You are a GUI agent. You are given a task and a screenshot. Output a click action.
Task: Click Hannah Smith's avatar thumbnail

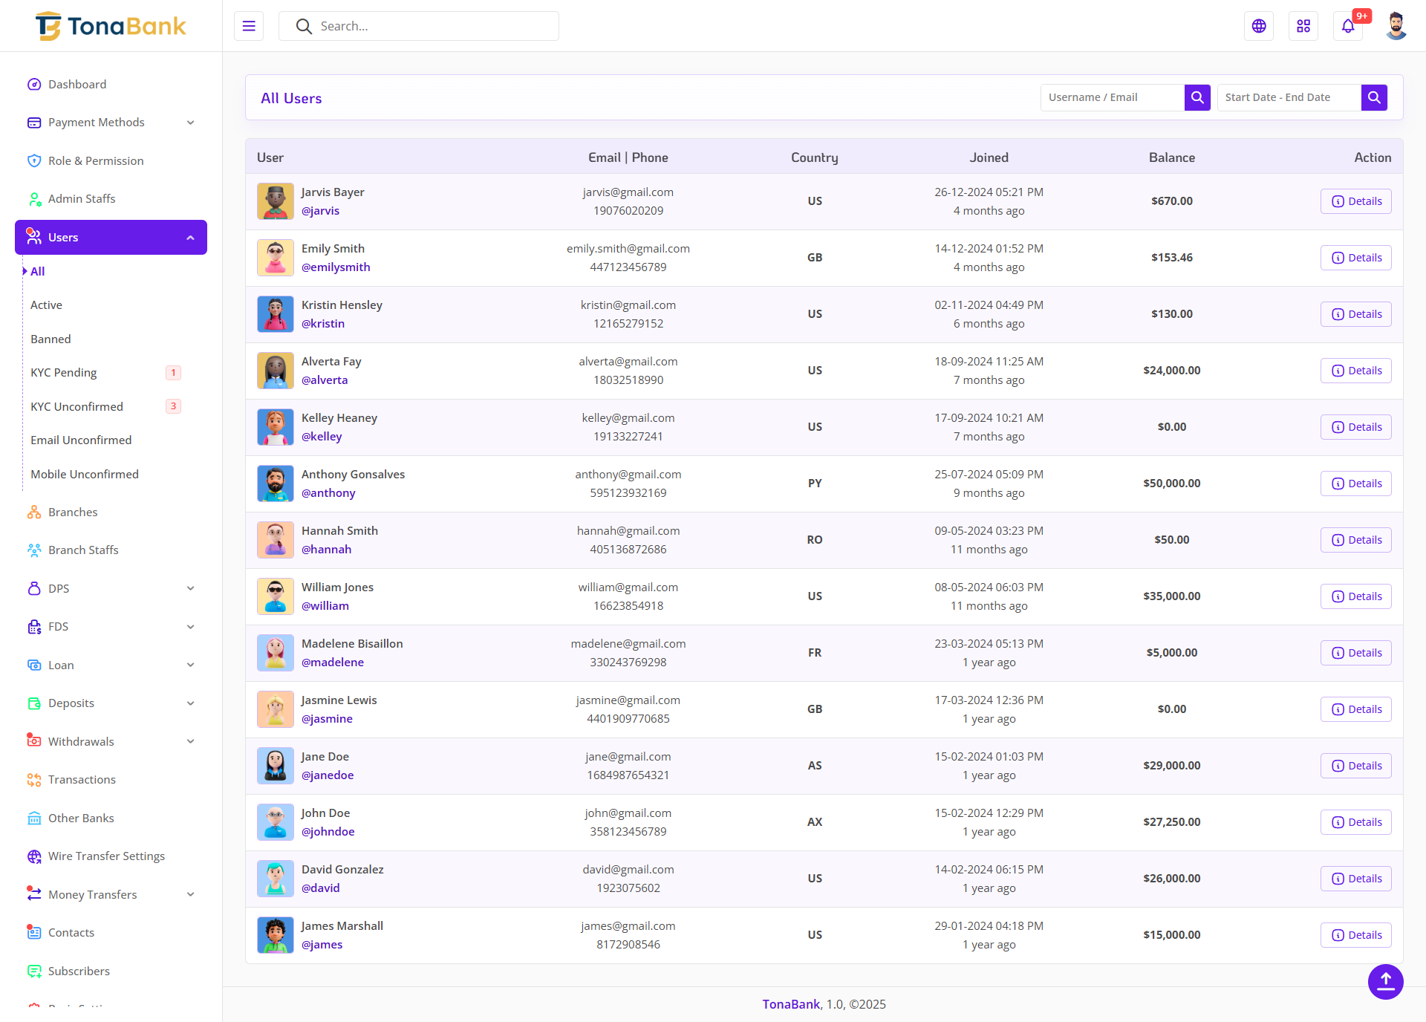pyautogui.click(x=276, y=540)
